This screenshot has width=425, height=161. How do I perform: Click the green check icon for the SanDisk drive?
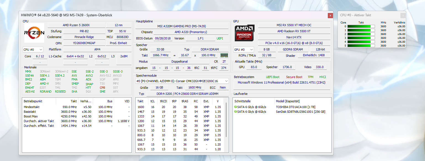coord(235,112)
